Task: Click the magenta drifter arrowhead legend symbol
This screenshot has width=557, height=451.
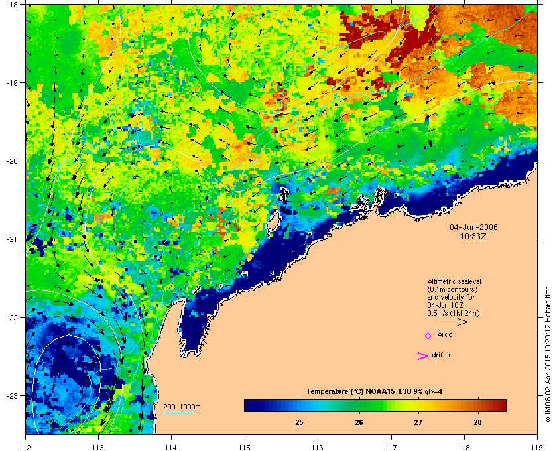Action: point(423,356)
